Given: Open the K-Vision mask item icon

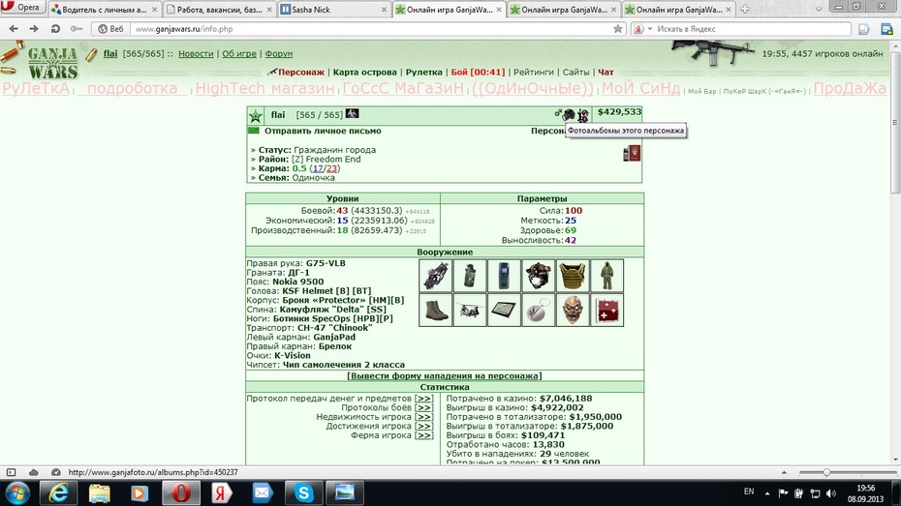Looking at the screenshot, I should [573, 310].
